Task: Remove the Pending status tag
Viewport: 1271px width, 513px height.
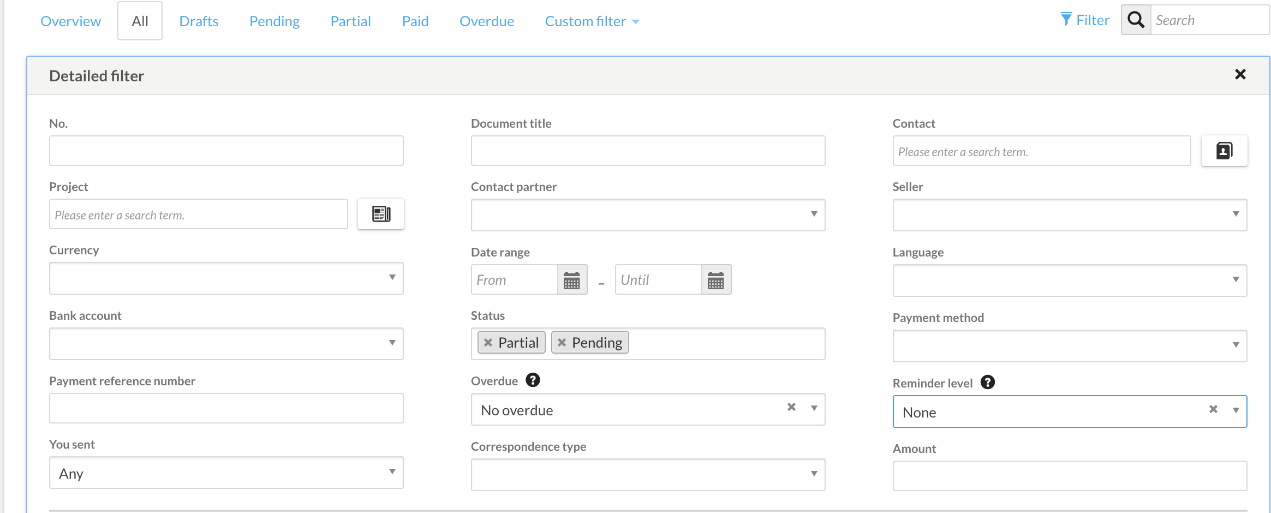Action: pos(562,343)
